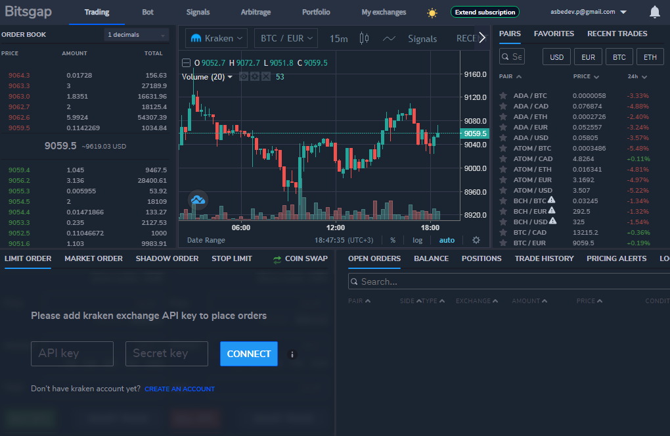Viewport: 670px width, 436px height.
Task: Open the notifications bell
Action: click(655, 12)
